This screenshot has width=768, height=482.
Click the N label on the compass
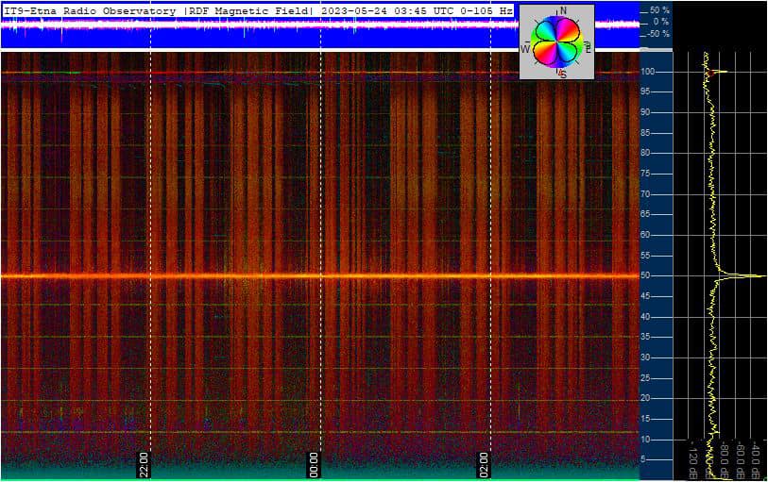(x=563, y=10)
